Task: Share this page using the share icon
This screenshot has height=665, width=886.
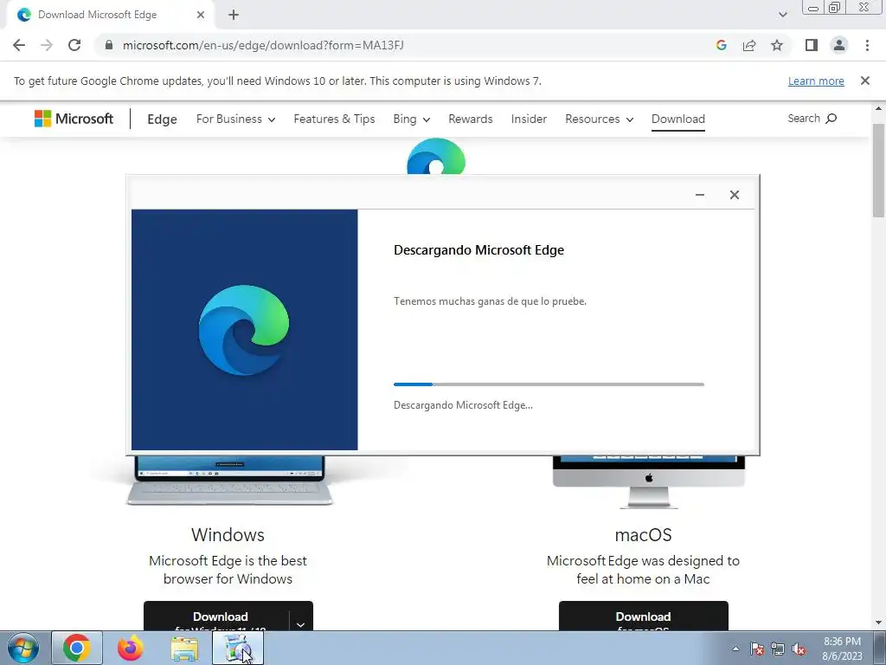Action: point(749,45)
